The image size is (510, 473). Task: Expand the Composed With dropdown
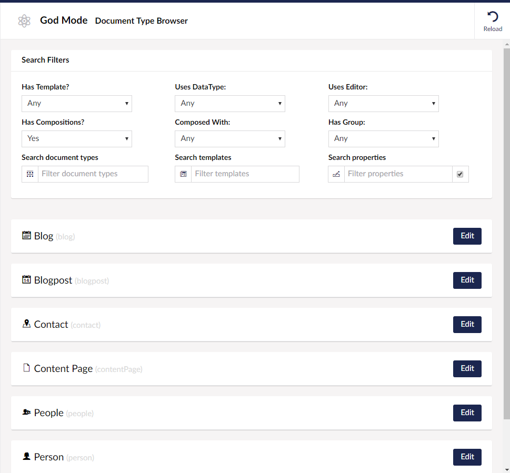click(x=229, y=139)
